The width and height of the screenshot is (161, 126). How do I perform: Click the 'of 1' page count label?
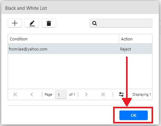pyautogui.click(x=72, y=94)
